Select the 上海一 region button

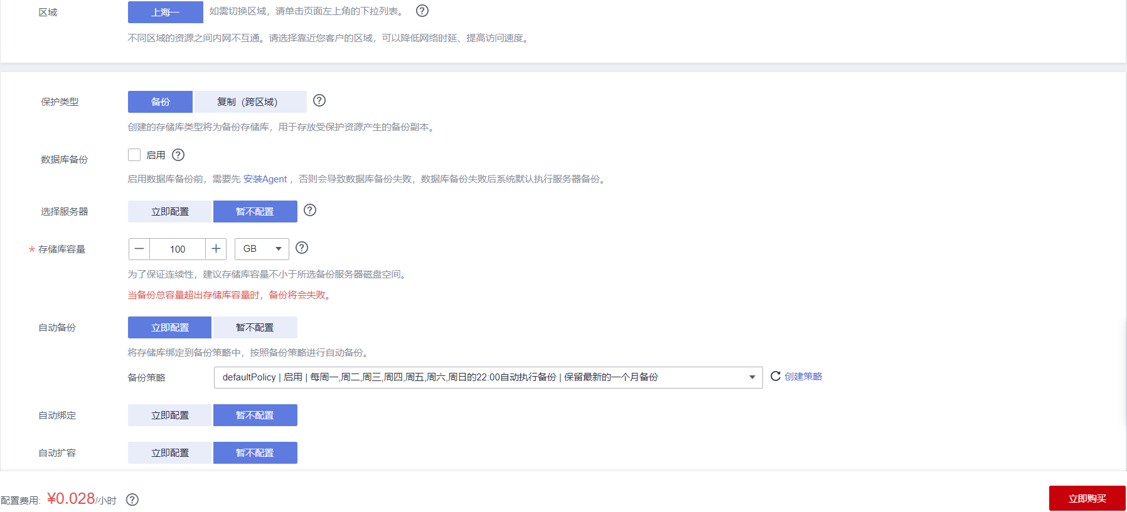166,12
